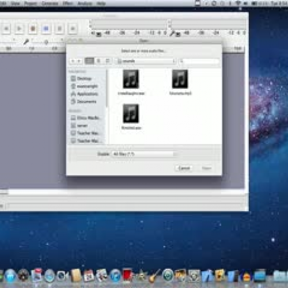The height and width of the screenshot is (288, 288).
Task: Click the red Record button
Action: 33,29
